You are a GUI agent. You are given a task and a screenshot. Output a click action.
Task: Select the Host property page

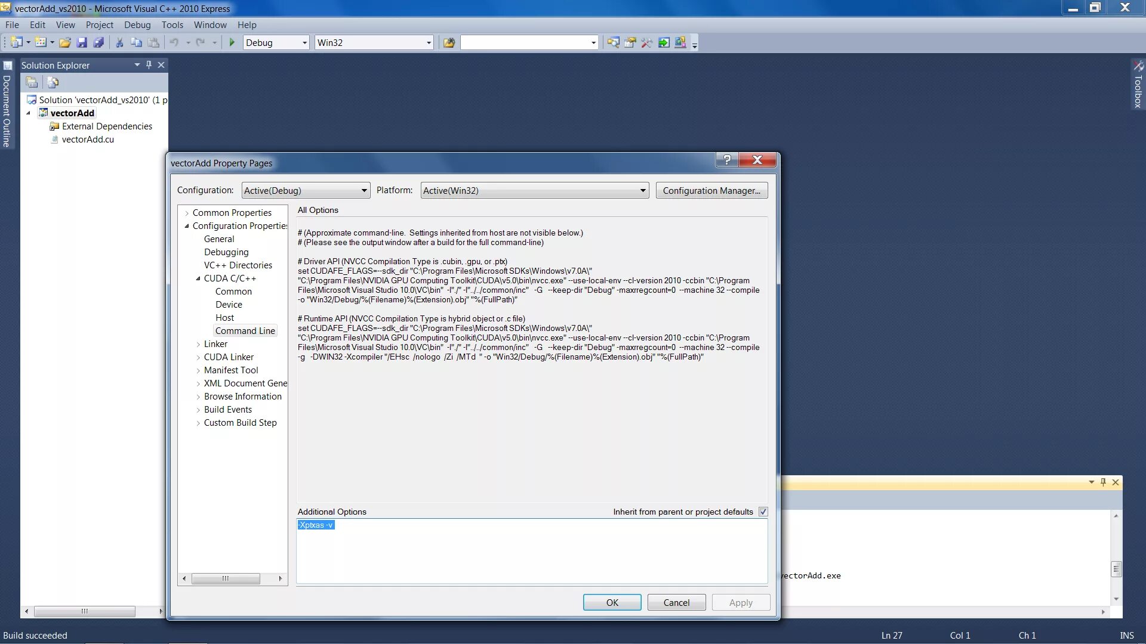click(224, 318)
